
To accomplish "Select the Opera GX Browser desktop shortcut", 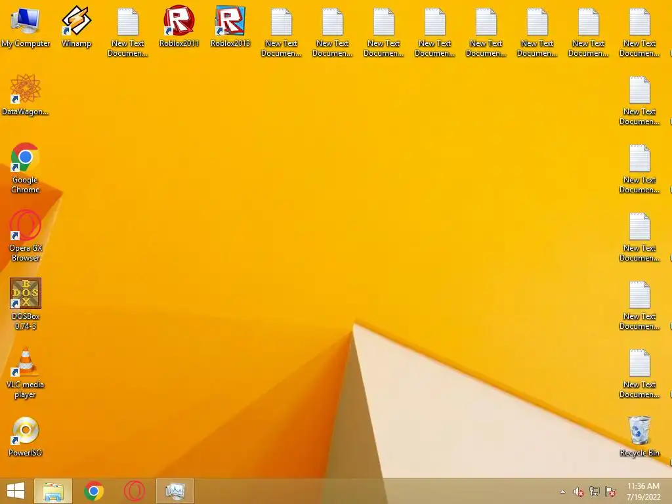I will coord(26,236).
